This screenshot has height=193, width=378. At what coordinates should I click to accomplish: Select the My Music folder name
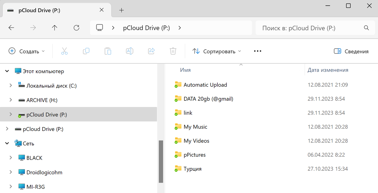pos(195,127)
